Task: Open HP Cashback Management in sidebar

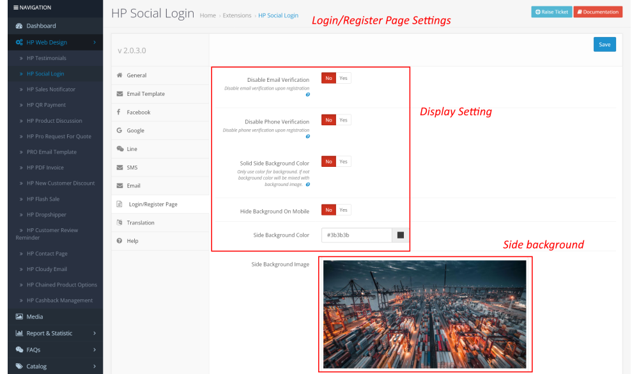Action: 60,300
